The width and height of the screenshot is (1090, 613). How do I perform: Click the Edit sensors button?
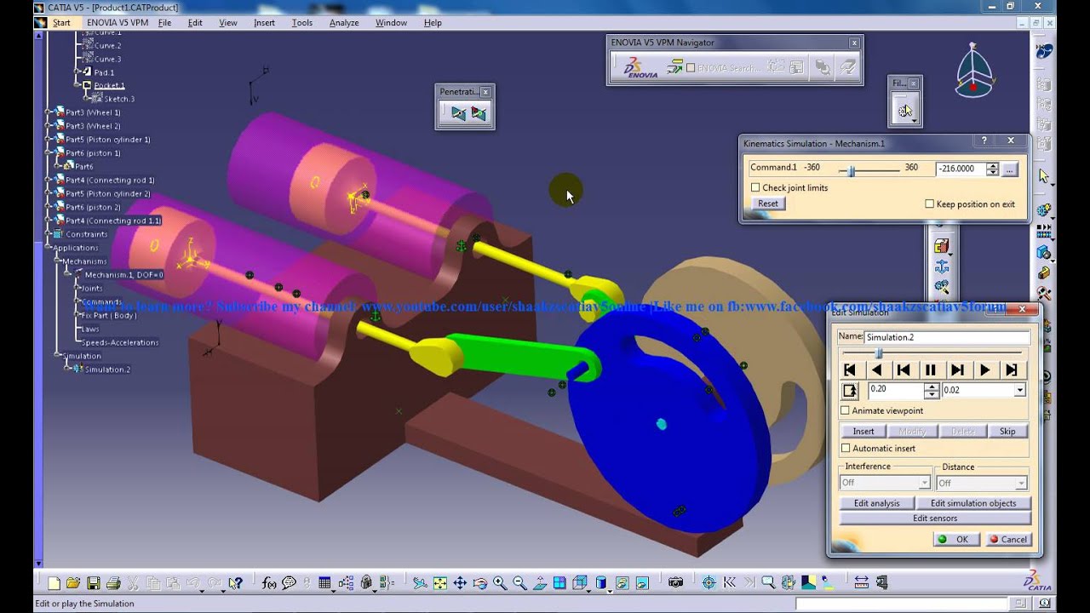[935, 518]
